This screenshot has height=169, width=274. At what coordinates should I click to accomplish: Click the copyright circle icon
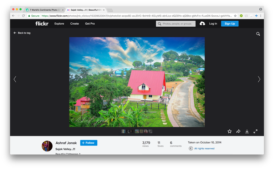191,148
